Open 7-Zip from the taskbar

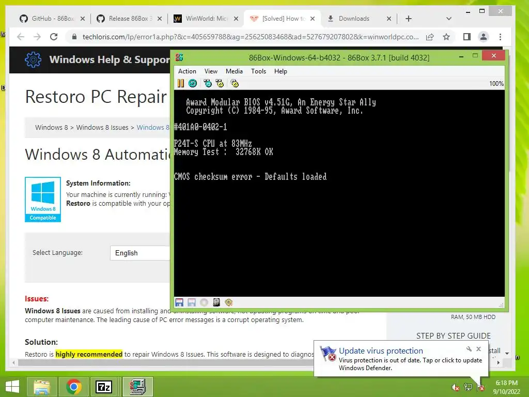click(x=104, y=387)
